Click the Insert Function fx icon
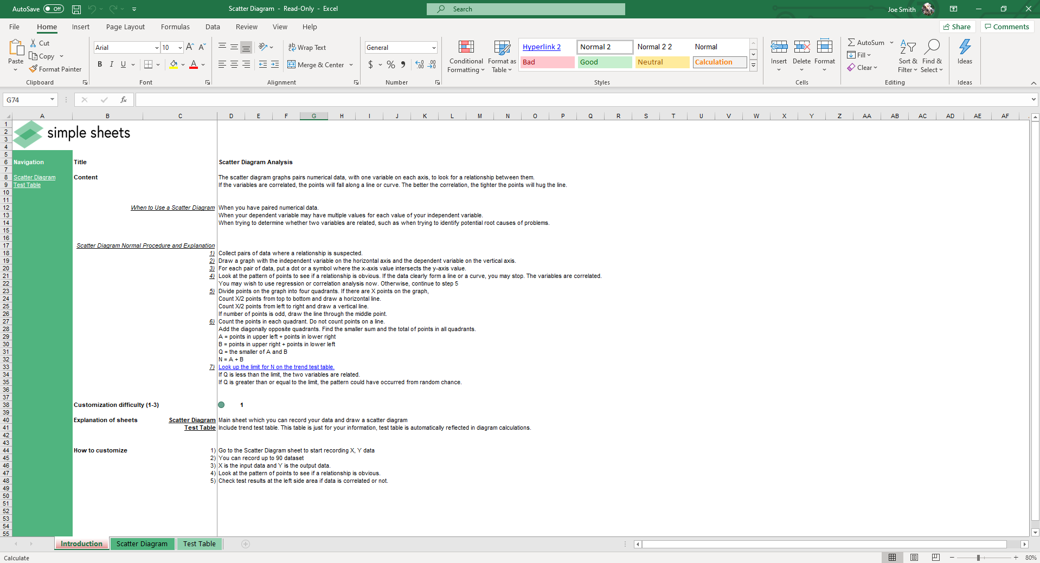 tap(124, 100)
